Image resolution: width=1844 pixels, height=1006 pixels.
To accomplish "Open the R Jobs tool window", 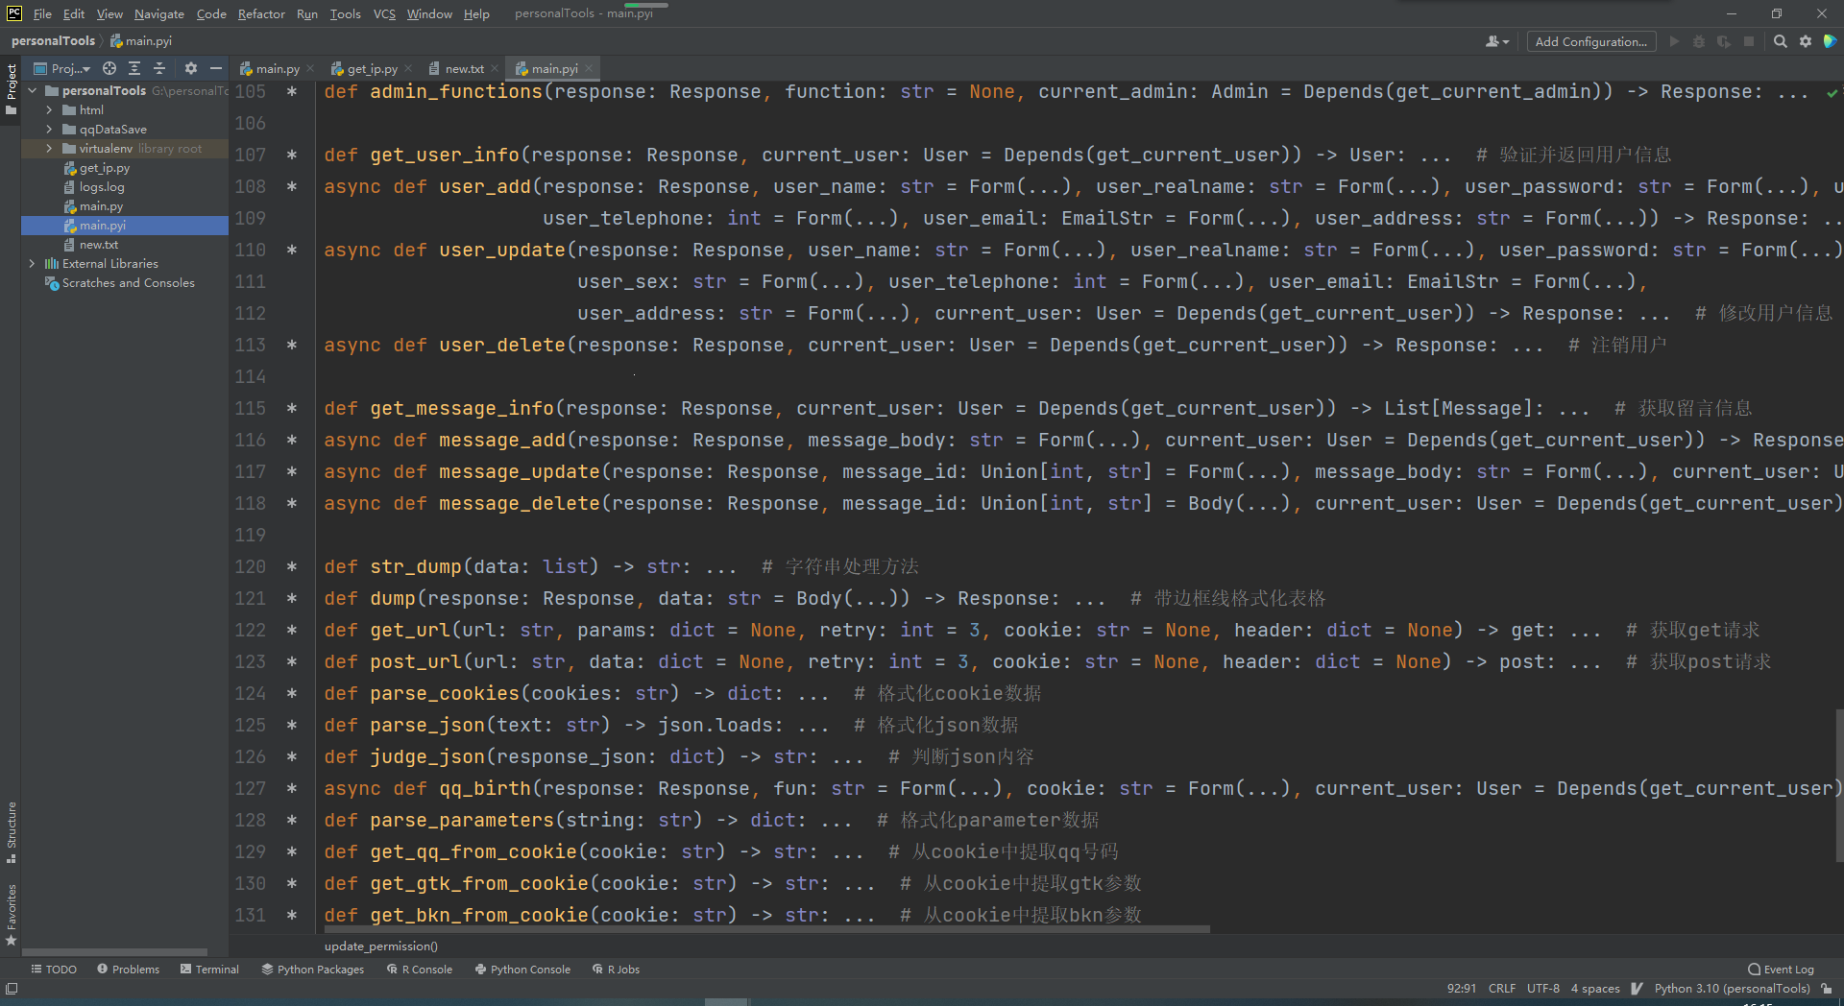I will (x=616, y=970).
